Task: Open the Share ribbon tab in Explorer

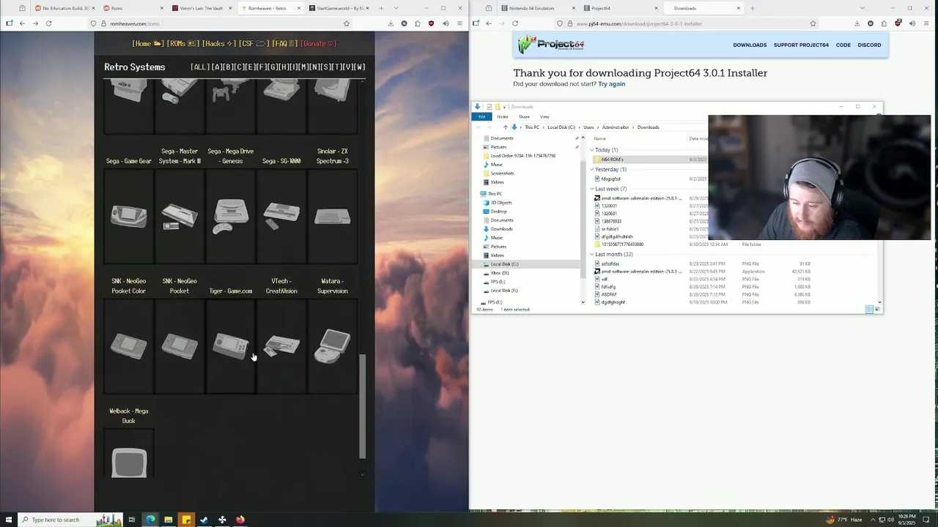Action: pos(524,117)
